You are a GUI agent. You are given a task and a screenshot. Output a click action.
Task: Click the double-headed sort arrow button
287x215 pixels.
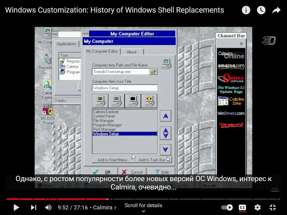click(166, 133)
